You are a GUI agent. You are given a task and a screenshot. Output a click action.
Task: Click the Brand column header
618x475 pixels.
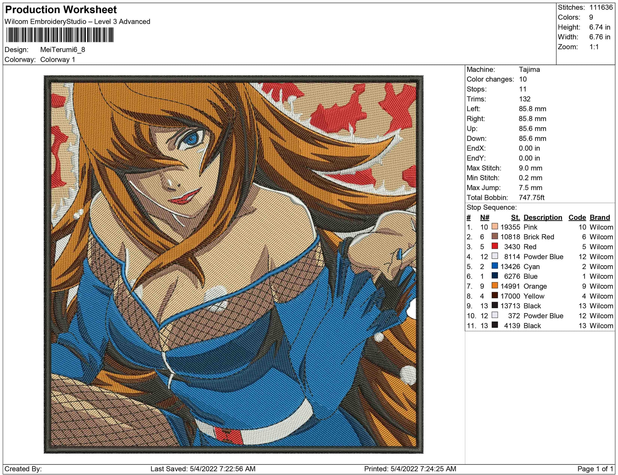[600, 217]
